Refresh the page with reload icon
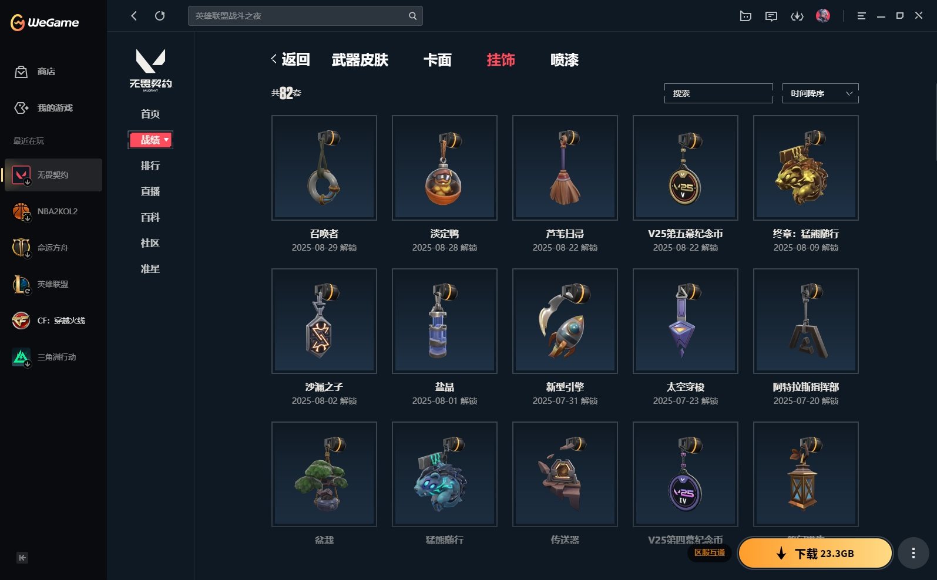937x580 pixels. click(160, 16)
